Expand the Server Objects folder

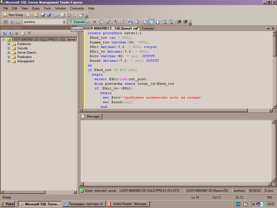coord(9,53)
